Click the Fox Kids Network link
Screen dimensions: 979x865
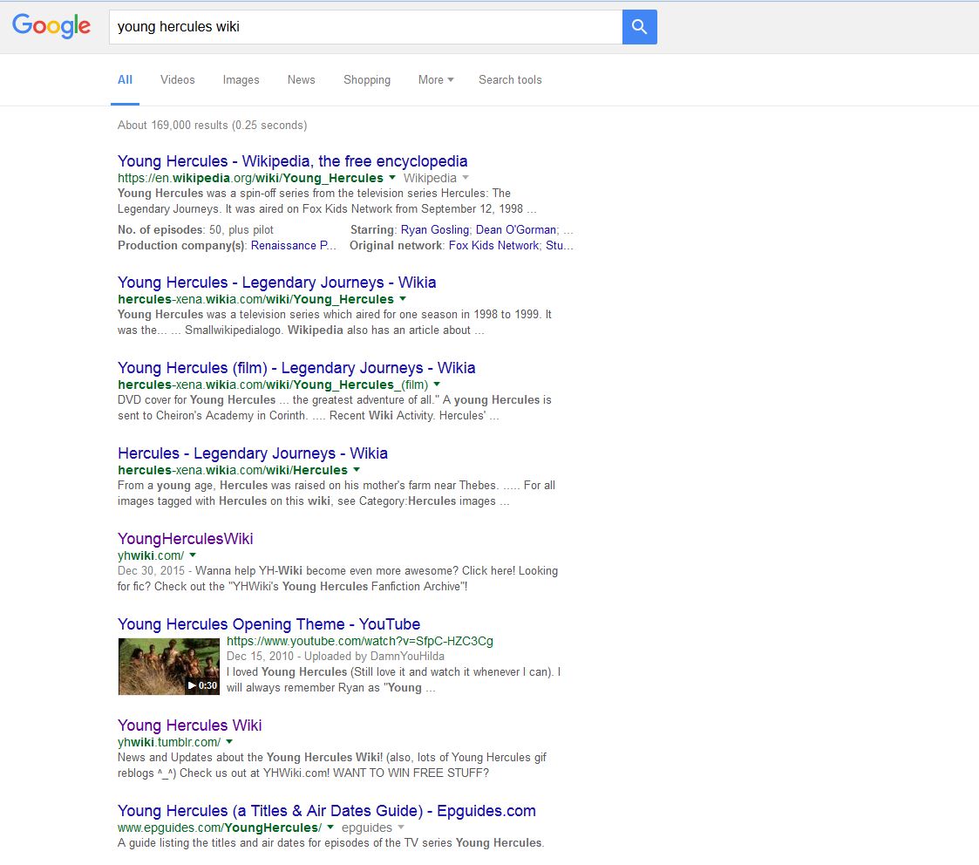coord(493,246)
